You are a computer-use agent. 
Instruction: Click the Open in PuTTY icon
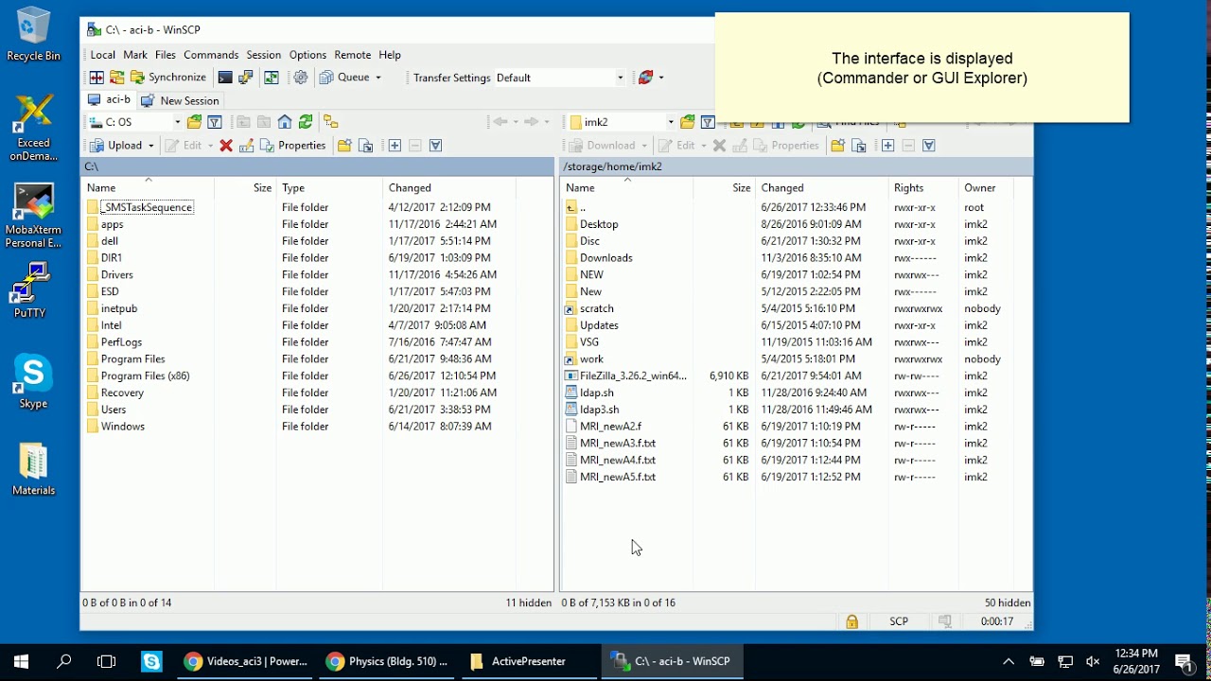pyautogui.click(x=246, y=78)
